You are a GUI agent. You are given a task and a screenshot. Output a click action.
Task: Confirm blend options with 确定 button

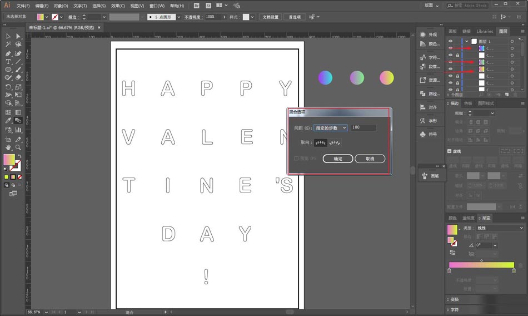(x=338, y=159)
